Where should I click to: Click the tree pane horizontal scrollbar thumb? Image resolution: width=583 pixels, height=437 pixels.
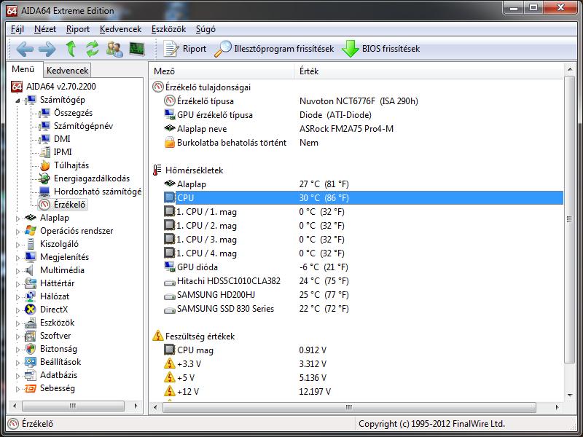(73, 406)
